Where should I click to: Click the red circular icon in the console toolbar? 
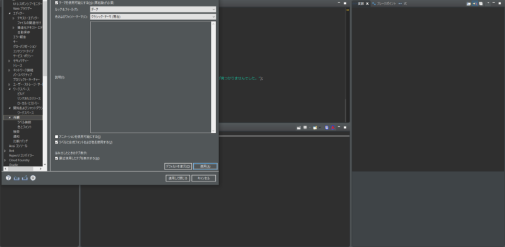click(333, 128)
